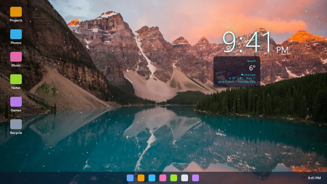The width and height of the screenshot is (327, 184).
Task: Click the Banff location label in weather widget
Action: click(252, 61)
